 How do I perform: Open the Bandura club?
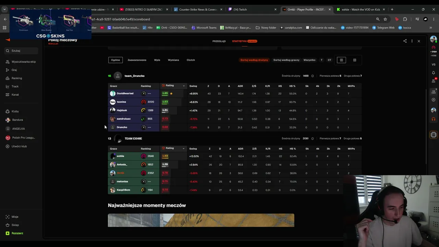tap(14, 120)
